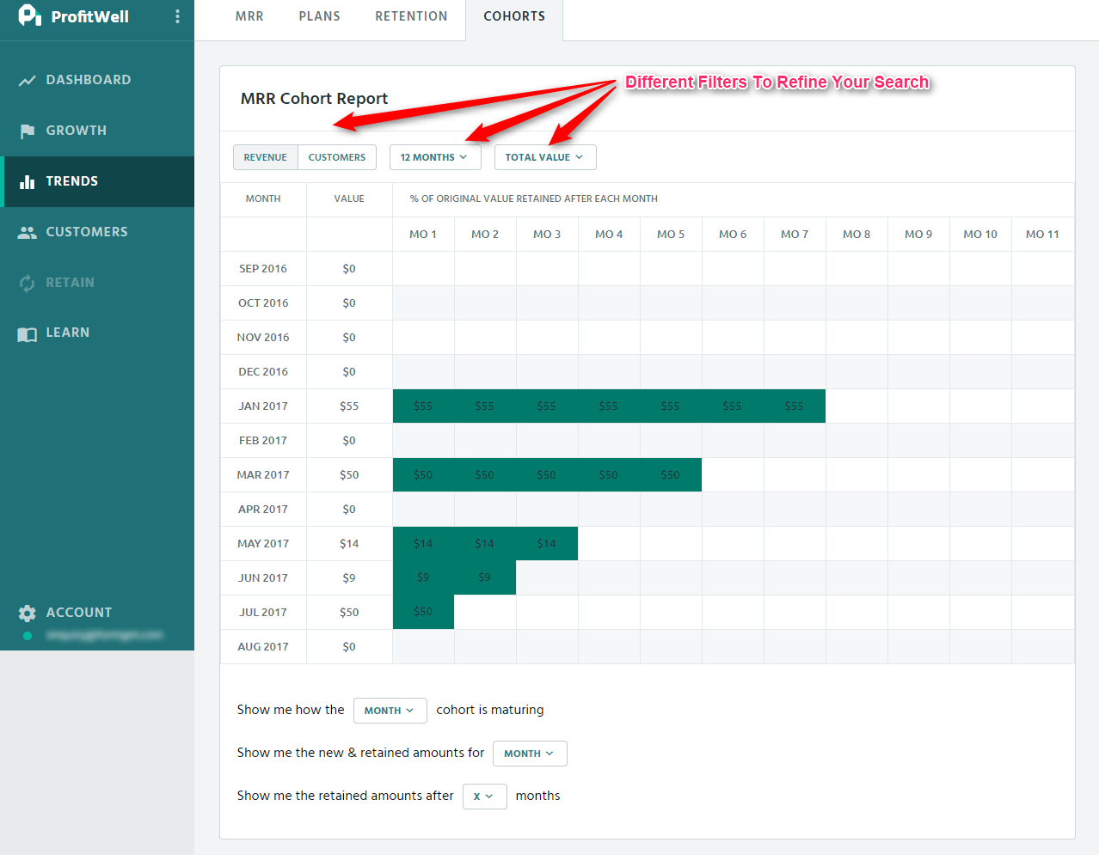This screenshot has height=855, width=1099.
Task: Open Retain in the sidebar
Action: tap(97, 283)
